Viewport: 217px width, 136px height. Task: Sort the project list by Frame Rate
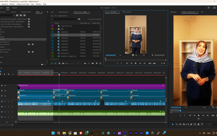coord(83,23)
